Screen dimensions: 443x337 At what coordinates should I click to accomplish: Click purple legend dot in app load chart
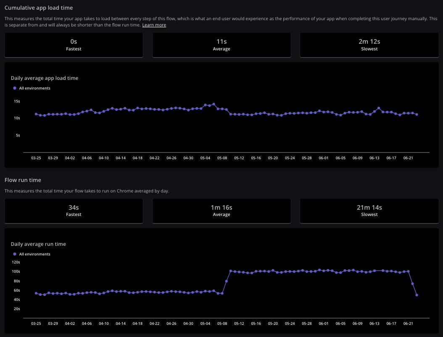tap(15, 88)
